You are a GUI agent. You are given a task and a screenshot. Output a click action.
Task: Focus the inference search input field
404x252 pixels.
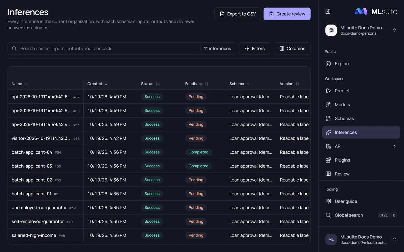109,49
